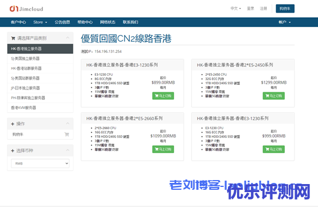
Task: Open 帮助中心 menu item
Action: 85,22
